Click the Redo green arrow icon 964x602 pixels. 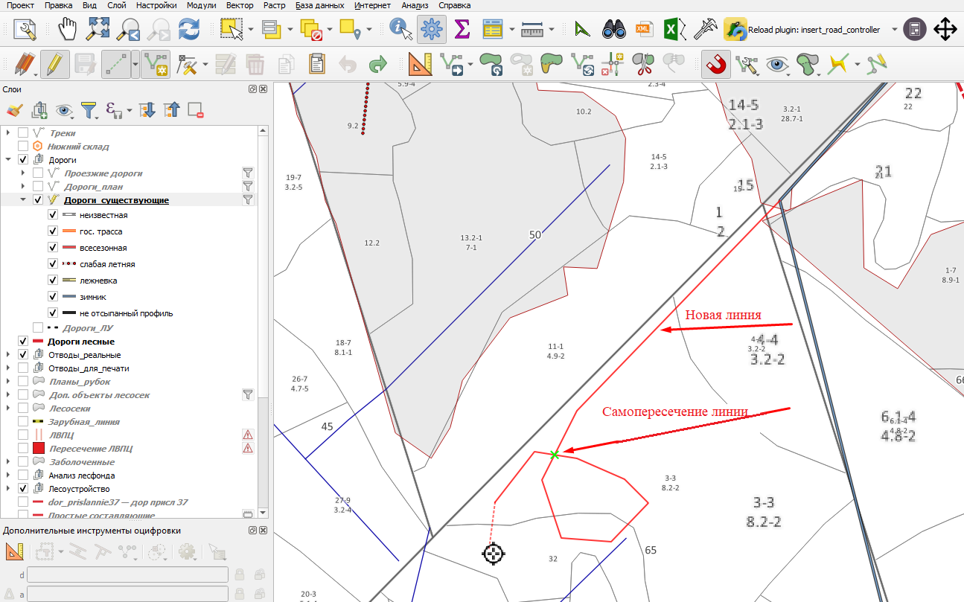pyautogui.click(x=378, y=65)
